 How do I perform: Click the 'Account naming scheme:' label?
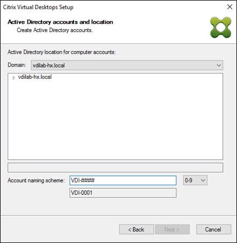tap(36, 180)
